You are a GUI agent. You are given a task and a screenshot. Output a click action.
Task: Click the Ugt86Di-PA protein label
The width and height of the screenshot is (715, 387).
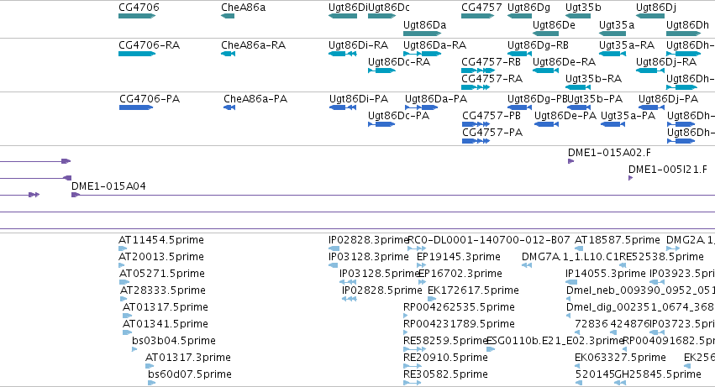pos(359,99)
